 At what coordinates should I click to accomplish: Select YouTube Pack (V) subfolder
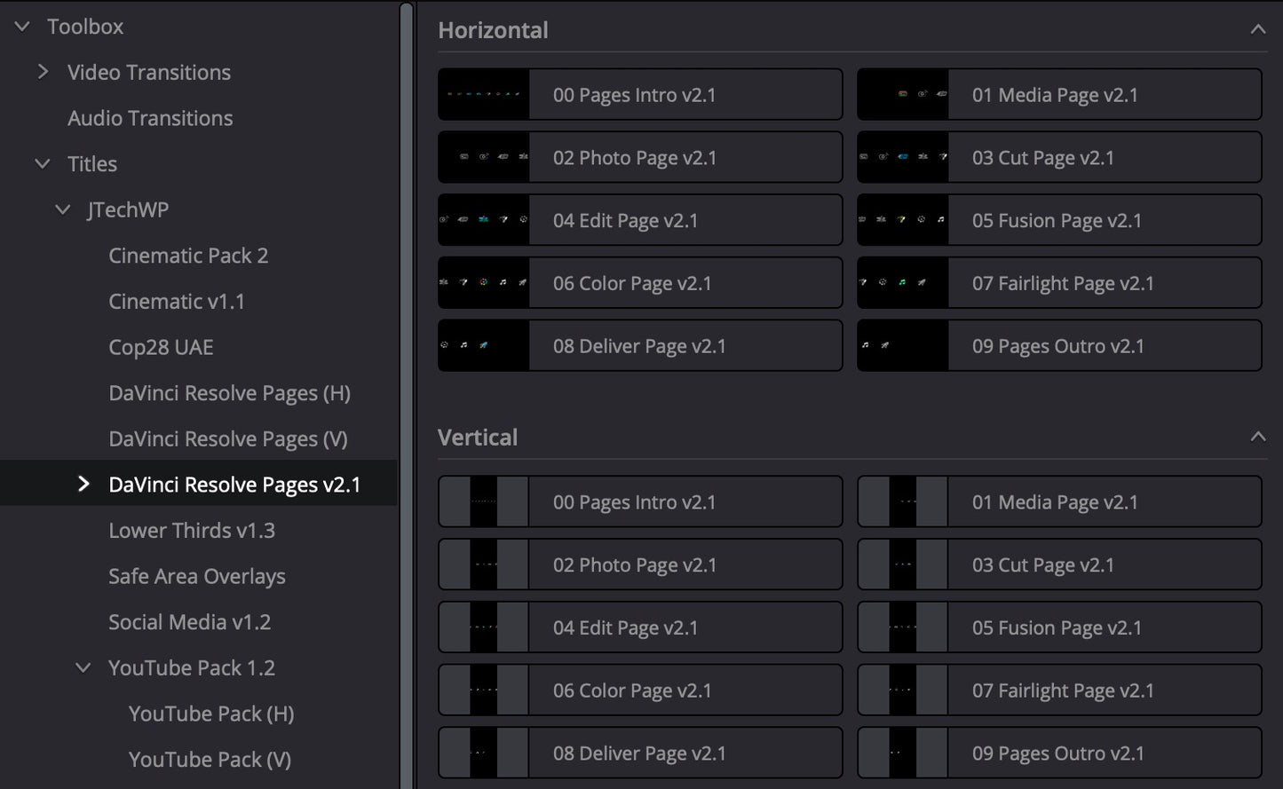tap(210, 760)
